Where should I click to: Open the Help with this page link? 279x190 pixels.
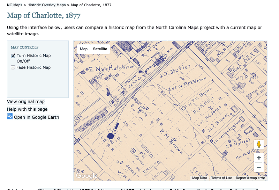click(x=27, y=109)
